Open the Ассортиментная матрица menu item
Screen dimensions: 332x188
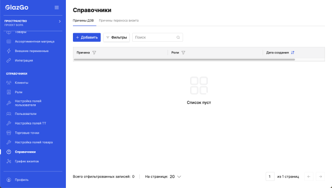[x=35, y=41]
